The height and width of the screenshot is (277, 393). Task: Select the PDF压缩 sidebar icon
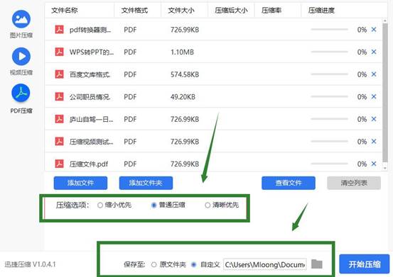click(x=21, y=94)
